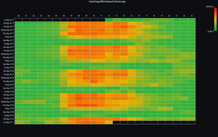Select row label 'Wednesday, 04-28'
The height and width of the screenshot is (137, 218).
coord(8,78)
